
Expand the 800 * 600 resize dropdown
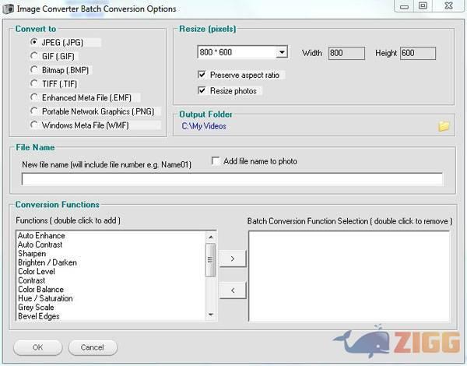(x=282, y=53)
